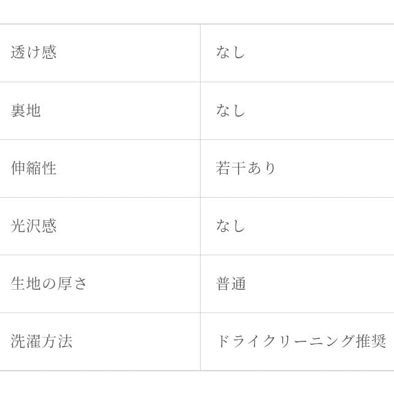Select the なし value beside 裏地
394x394 pixels.
pos(231,110)
